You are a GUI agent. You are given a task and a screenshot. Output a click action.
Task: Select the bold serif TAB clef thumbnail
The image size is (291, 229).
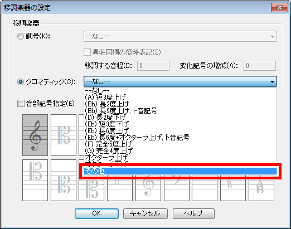pos(261,188)
